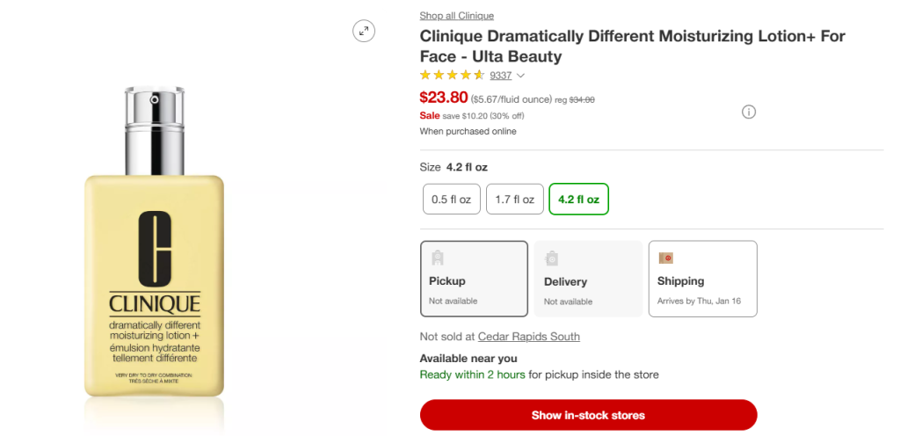Image resolution: width=900 pixels, height=436 pixels.
Task: Select the 4.2 fl oz size
Action: 578,200
